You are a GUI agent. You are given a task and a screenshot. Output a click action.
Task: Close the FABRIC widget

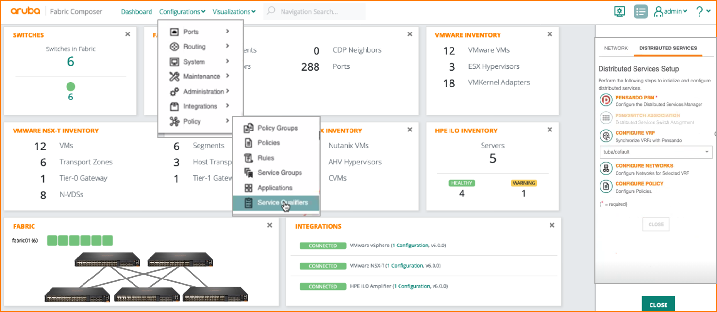269,225
